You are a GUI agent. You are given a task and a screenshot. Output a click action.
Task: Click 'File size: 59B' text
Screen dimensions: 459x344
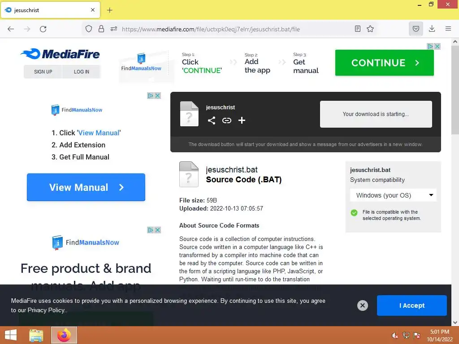coord(198,200)
